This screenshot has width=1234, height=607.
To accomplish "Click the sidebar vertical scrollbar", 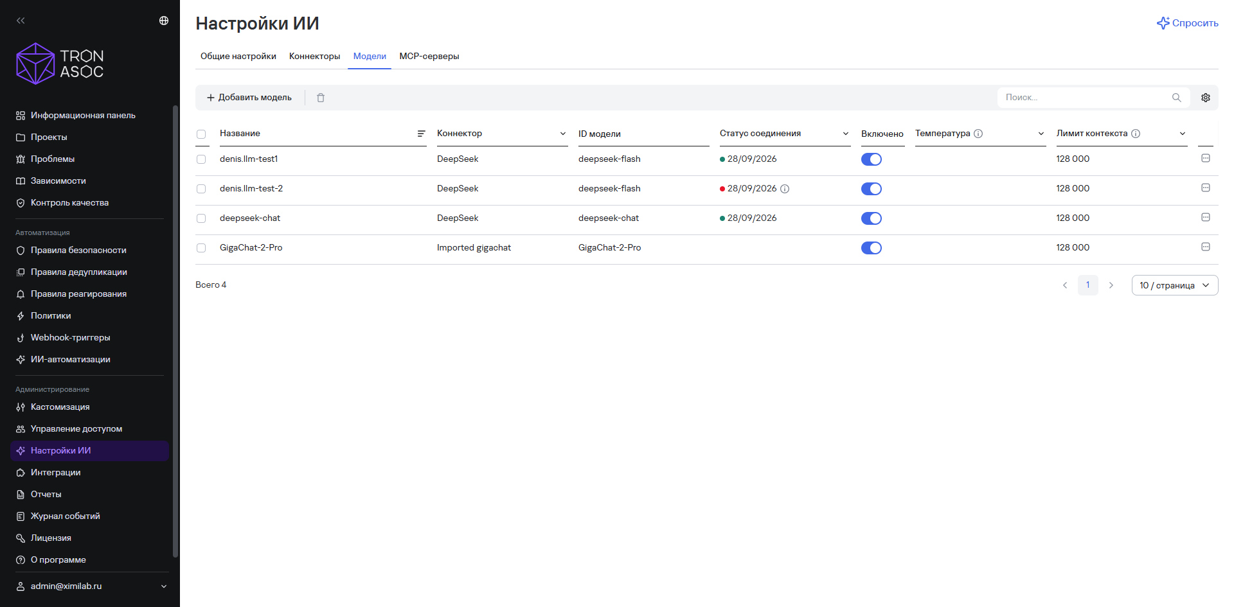I will point(175,331).
